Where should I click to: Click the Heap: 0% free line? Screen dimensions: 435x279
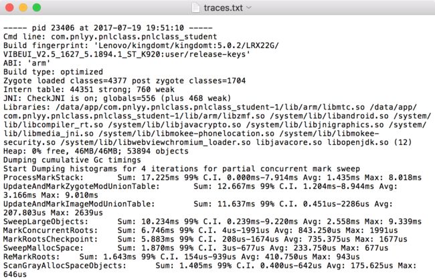pos(96,151)
